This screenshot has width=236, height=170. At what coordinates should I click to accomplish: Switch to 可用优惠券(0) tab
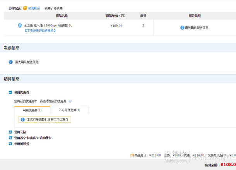(32, 110)
